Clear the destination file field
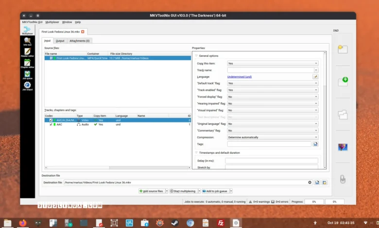Image resolution: width=379 pixels, height=228 pixels. pos(310,182)
